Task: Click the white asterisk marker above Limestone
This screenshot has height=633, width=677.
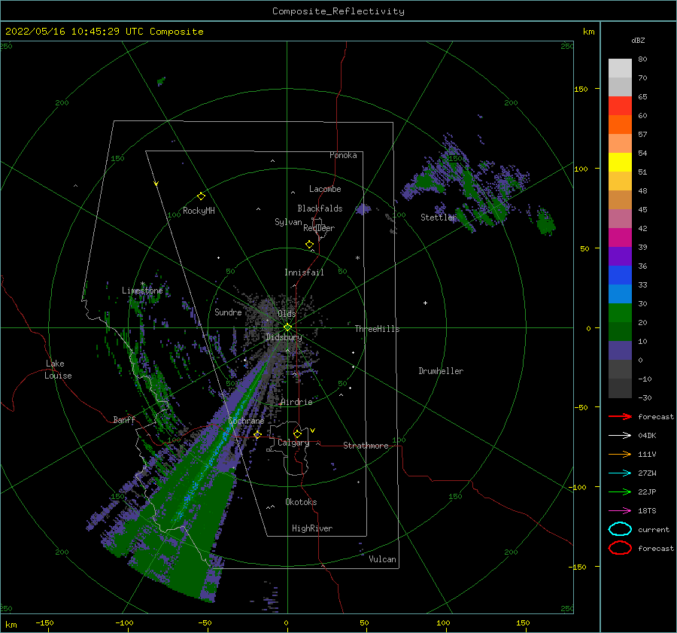Action: click(x=142, y=284)
